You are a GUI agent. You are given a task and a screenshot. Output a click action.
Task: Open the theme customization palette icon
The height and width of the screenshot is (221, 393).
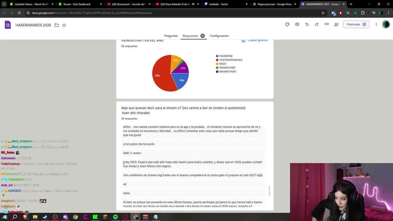(x=287, y=24)
